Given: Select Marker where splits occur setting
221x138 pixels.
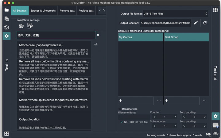Looking at the screenshot, I should pyautogui.click(x=54, y=103).
